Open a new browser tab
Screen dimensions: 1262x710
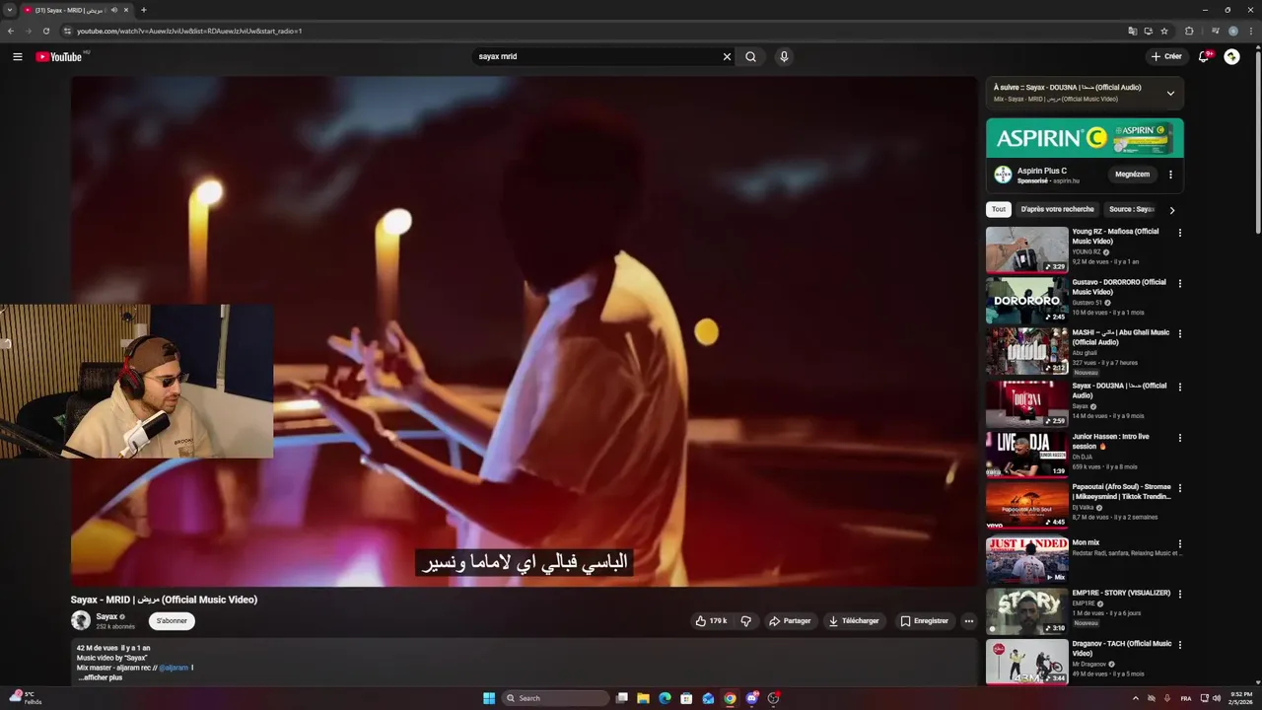point(143,10)
